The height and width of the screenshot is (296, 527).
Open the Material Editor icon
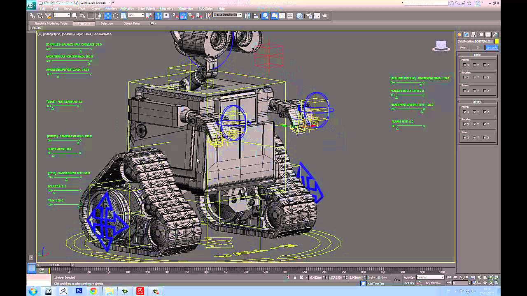click(x=299, y=16)
